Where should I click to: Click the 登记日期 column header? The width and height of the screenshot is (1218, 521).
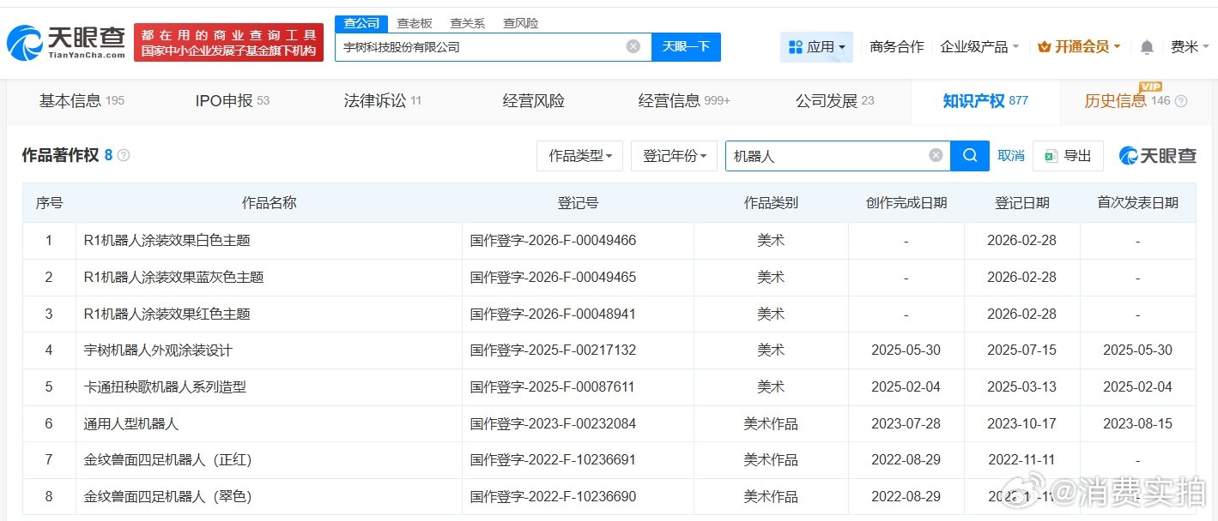[1021, 203]
